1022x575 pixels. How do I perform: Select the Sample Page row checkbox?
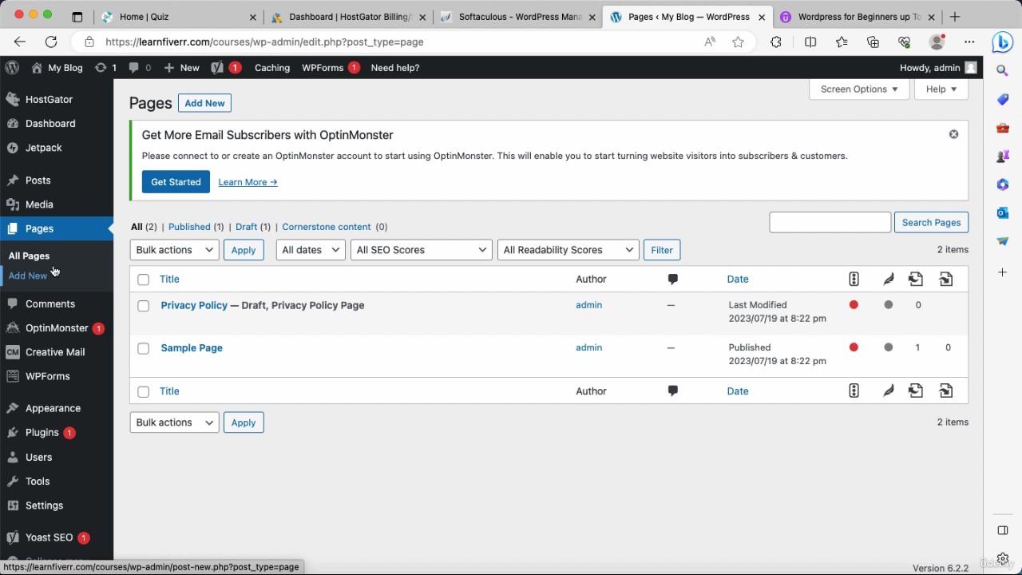coord(143,348)
